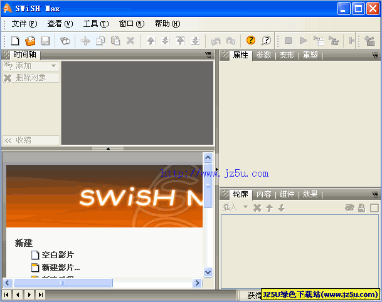The width and height of the screenshot is (382, 302).
Task: Click the Delete X toolbar icon
Action: pyautogui.click(x=130, y=41)
